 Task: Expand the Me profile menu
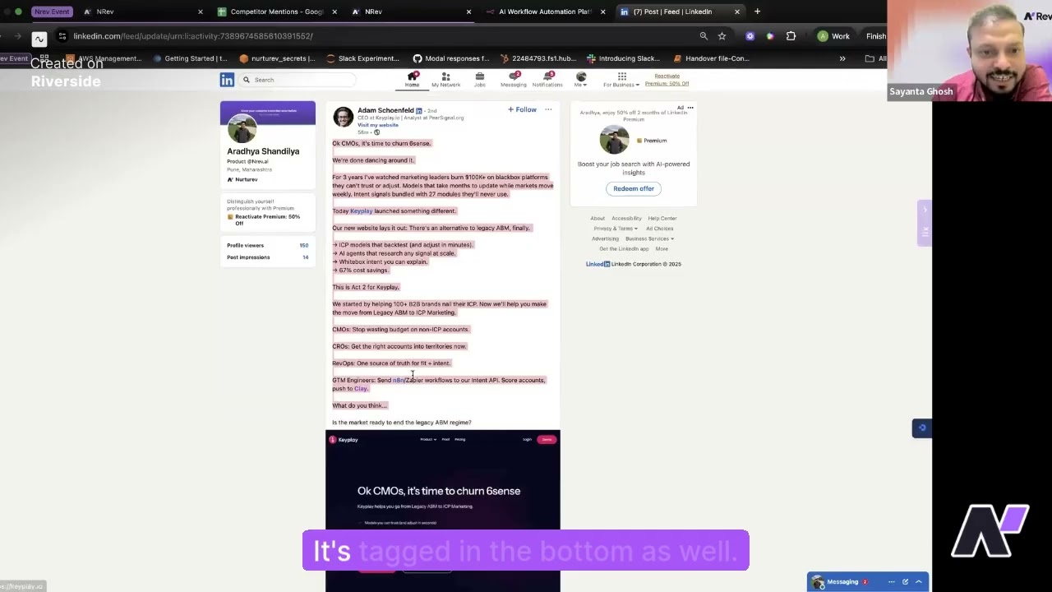580,80
